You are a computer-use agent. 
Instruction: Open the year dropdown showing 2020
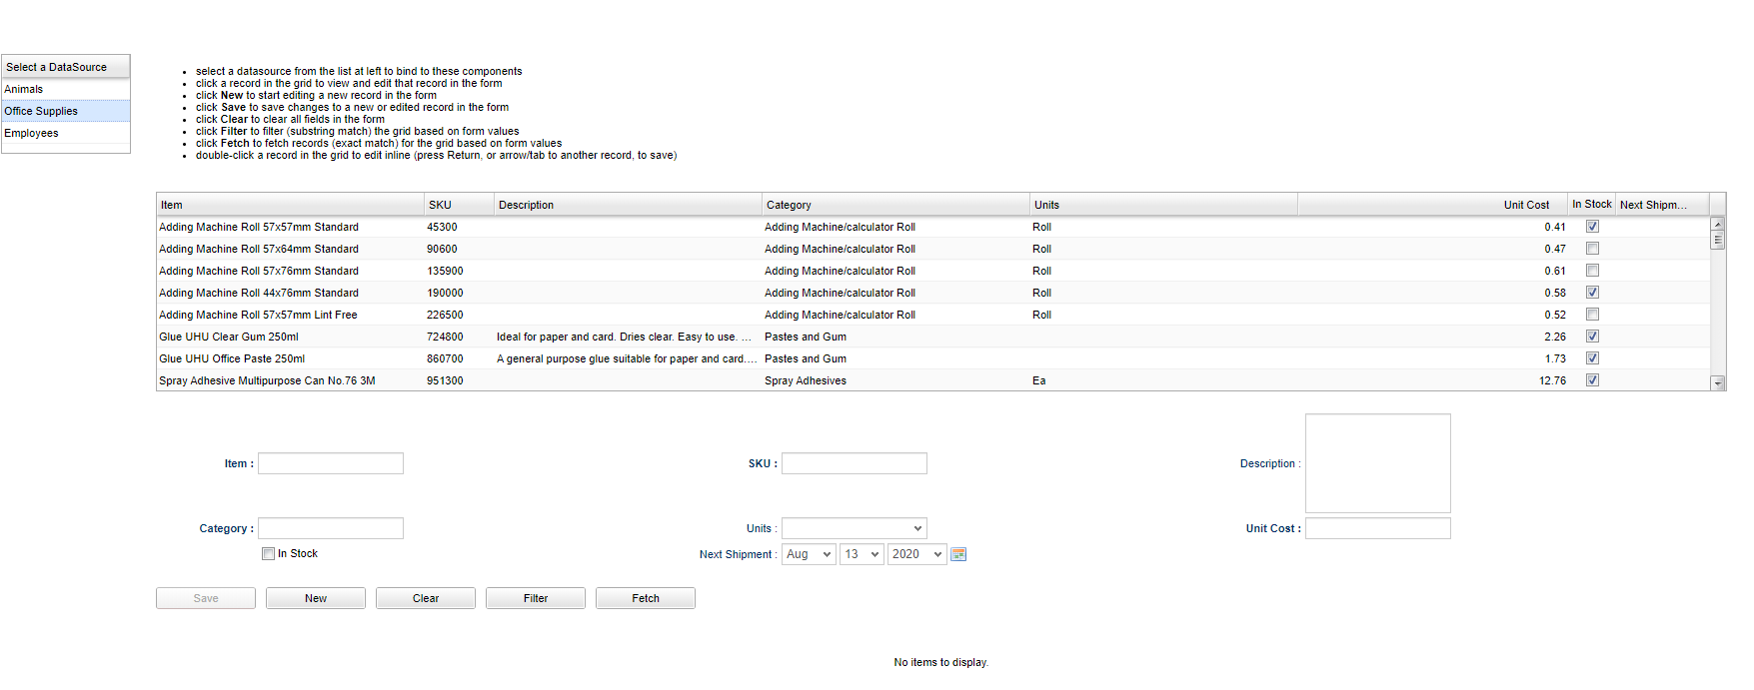pyautogui.click(x=916, y=554)
